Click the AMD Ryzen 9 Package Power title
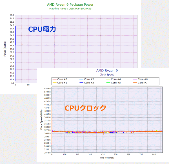169x164 pixels. (x=70, y=5)
